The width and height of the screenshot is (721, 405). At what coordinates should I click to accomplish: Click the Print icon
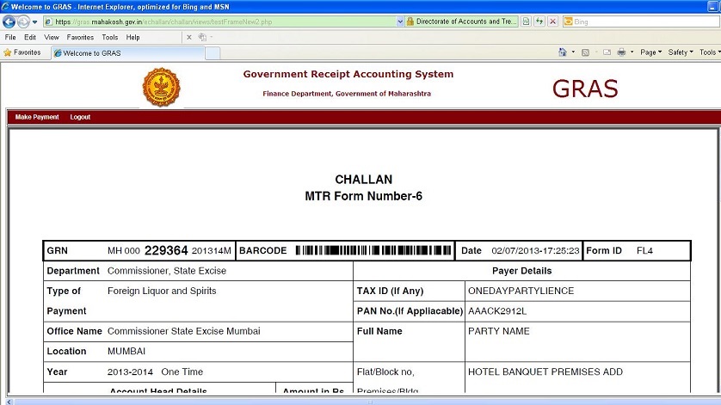point(621,52)
